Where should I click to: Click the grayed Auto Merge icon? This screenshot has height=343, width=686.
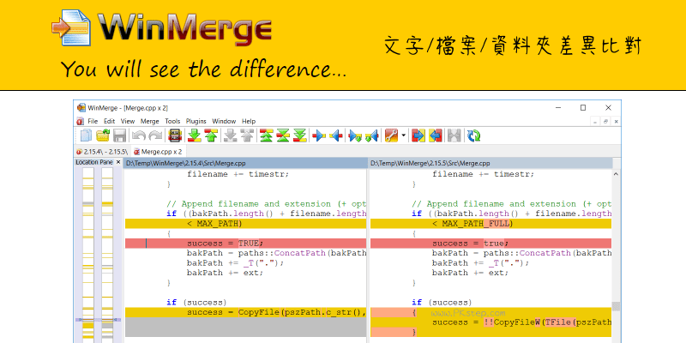click(x=454, y=135)
